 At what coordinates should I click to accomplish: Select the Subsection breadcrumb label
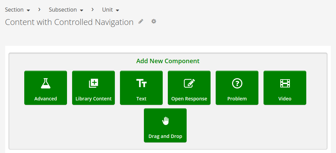pyautogui.click(x=63, y=10)
